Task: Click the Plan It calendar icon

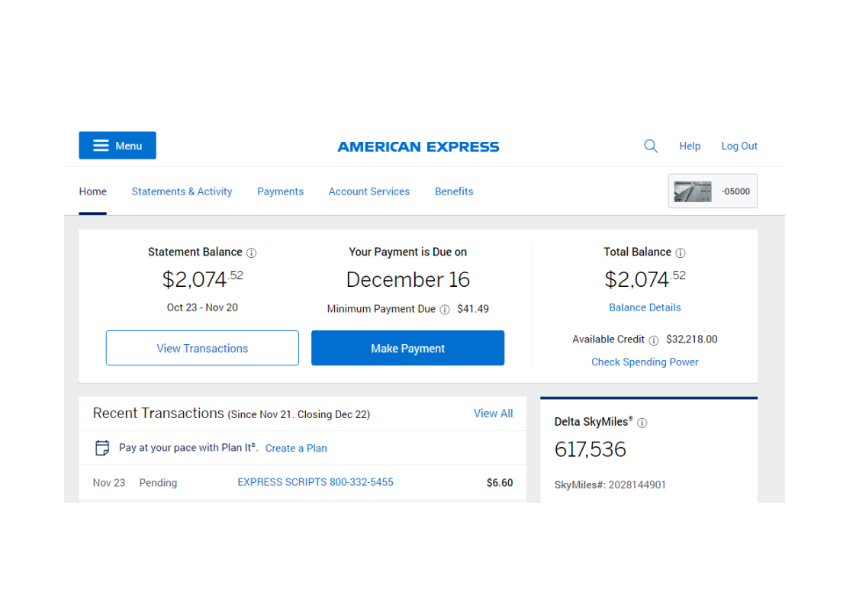Action: pyautogui.click(x=102, y=448)
